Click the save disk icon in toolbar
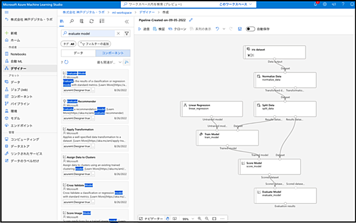 [240, 29]
